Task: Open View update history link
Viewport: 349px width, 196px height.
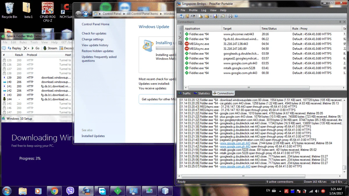Action: coord(95,45)
